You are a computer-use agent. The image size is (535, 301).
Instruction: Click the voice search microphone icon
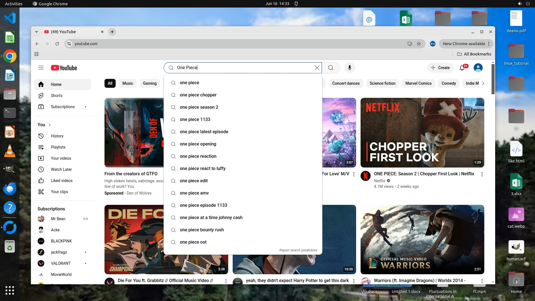349,68
